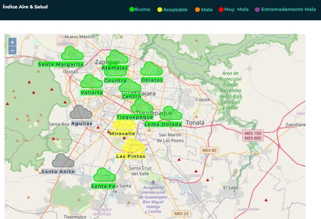The width and height of the screenshot is (321, 219).
Task: Open the gray Aguilas cloud marker
Action: click(81, 113)
